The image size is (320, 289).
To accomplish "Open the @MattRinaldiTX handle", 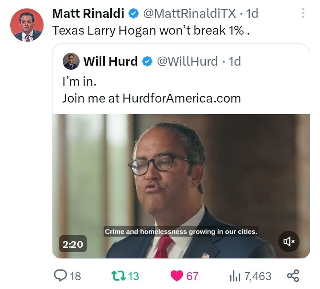I will click(x=190, y=13).
